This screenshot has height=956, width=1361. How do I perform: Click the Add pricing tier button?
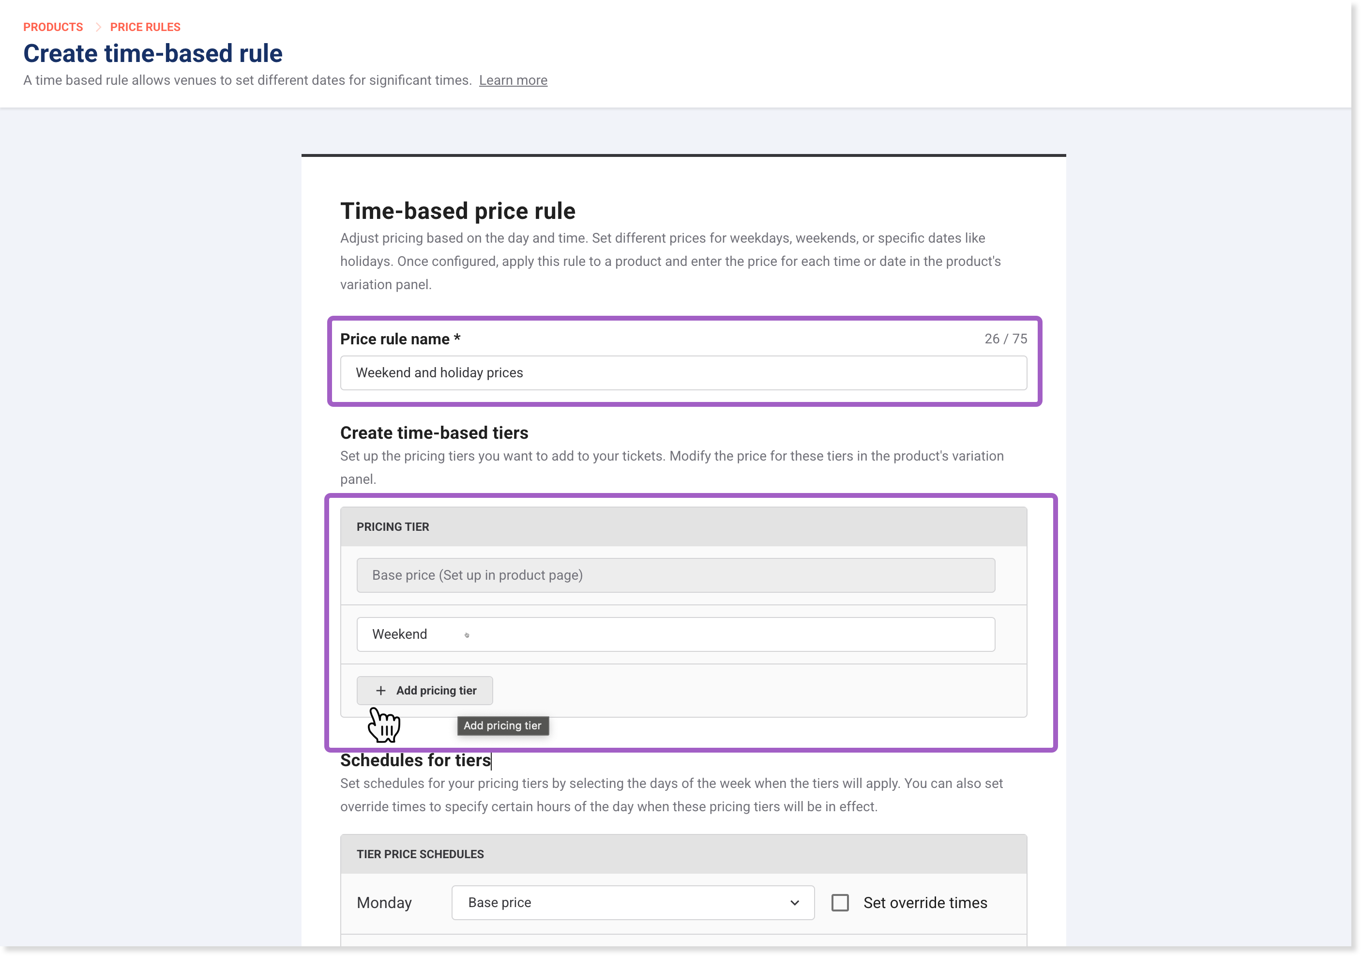pyautogui.click(x=424, y=690)
